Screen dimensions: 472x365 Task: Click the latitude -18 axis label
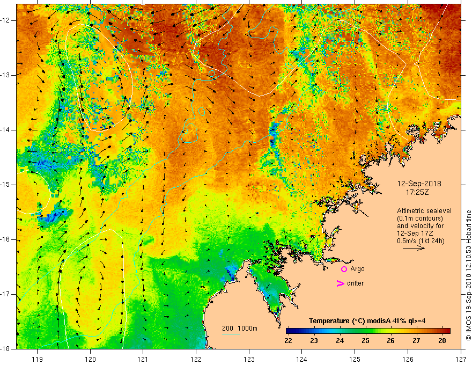pos(5,349)
